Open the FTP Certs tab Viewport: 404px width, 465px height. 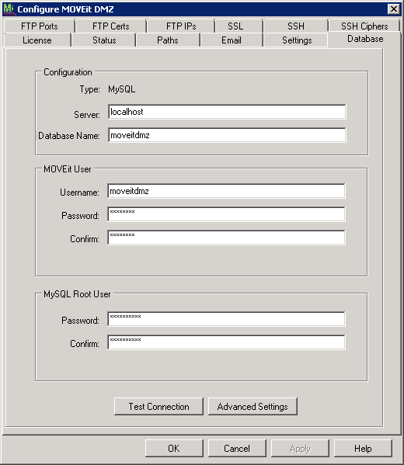111,26
